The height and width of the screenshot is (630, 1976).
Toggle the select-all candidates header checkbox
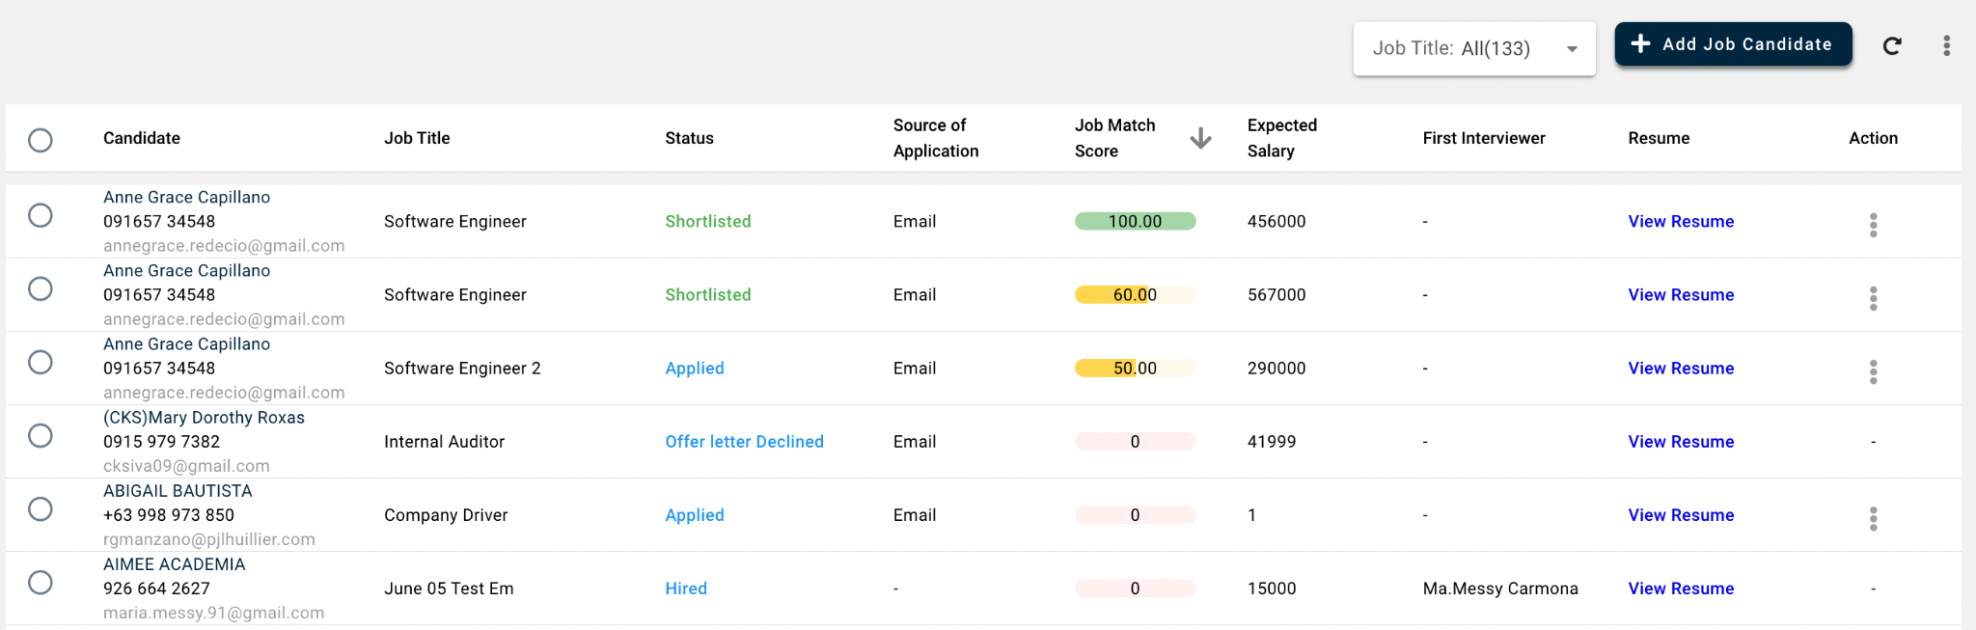coord(41,140)
